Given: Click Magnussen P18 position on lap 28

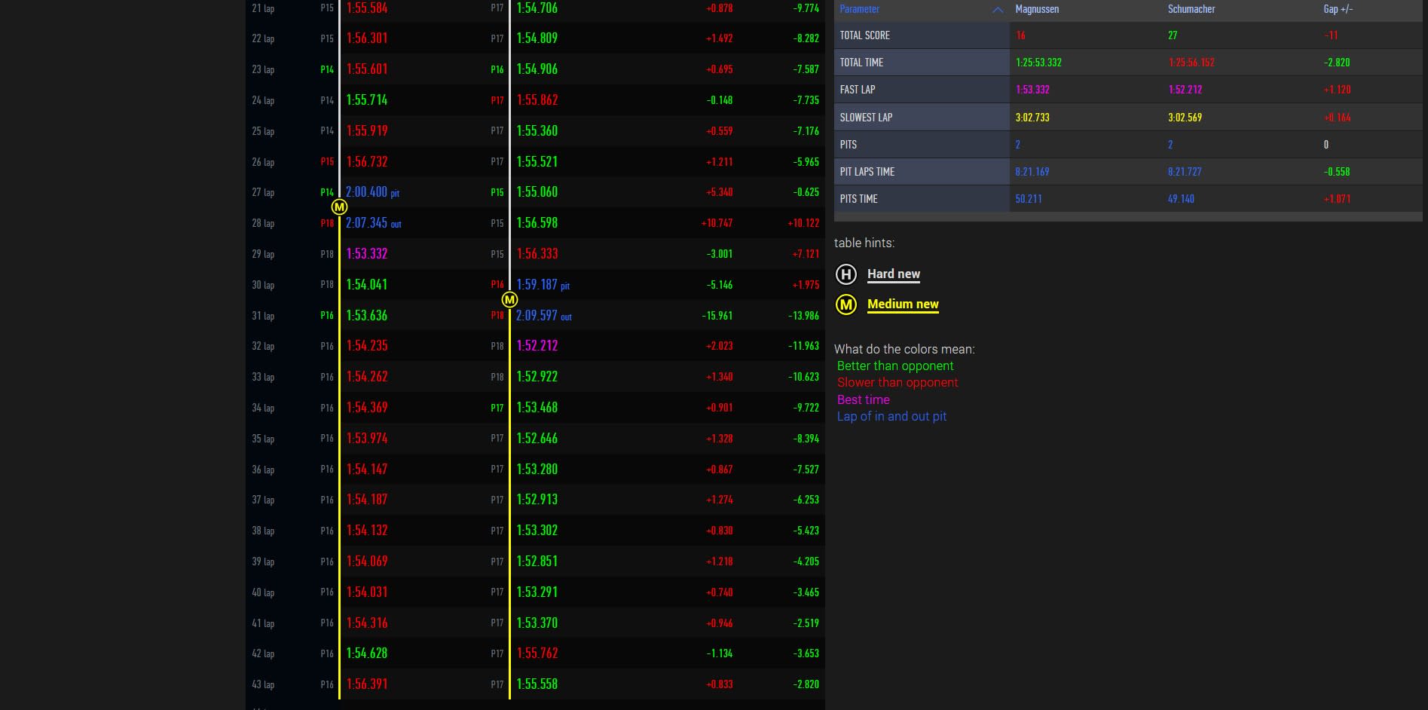Looking at the screenshot, I should 327,223.
